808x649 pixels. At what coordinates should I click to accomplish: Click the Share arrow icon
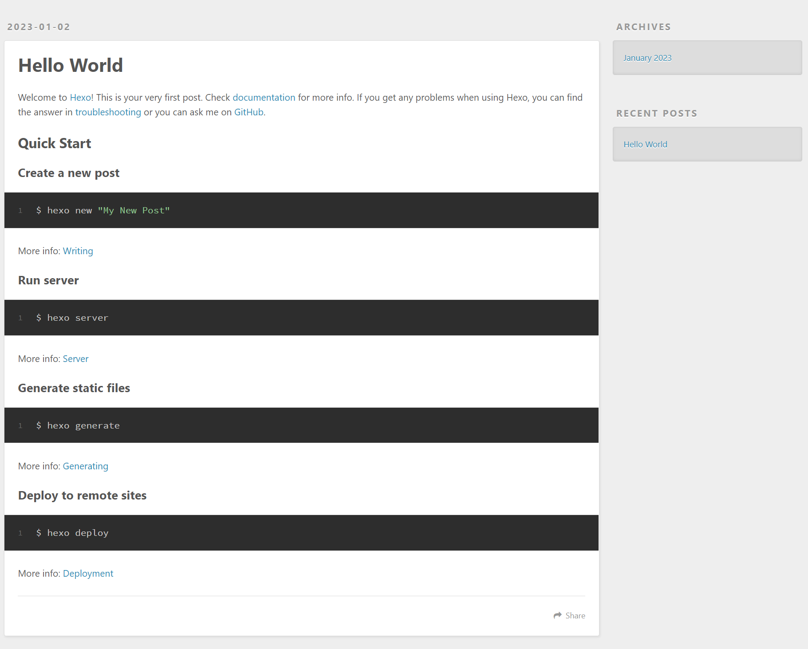point(557,615)
